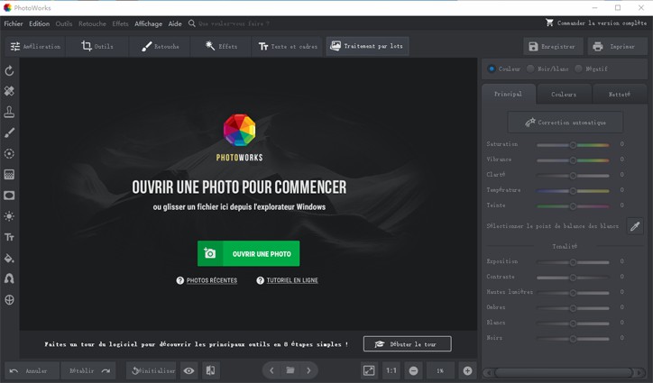This screenshot has height=383, width=653.
Task: Open Texte et cadres section
Action: (288, 47)
